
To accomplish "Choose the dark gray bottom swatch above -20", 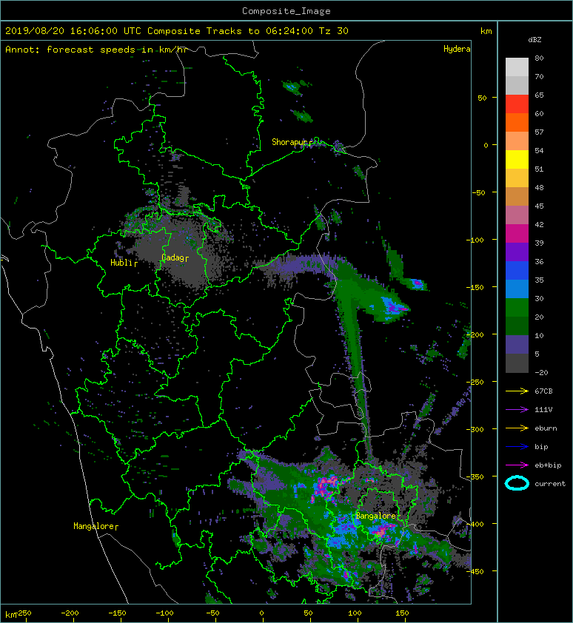I will pyautogui.click(x=517, y=363).
